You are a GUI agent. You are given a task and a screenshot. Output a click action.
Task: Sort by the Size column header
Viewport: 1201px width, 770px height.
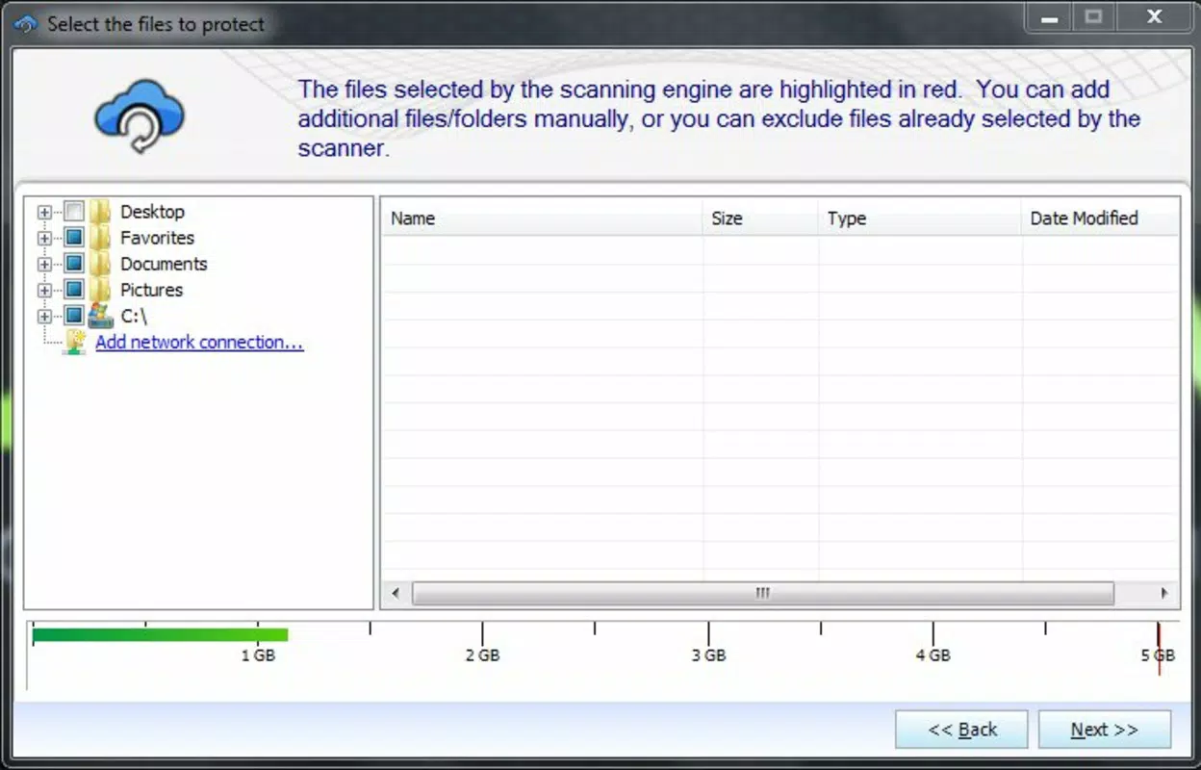tap(761, 218)
